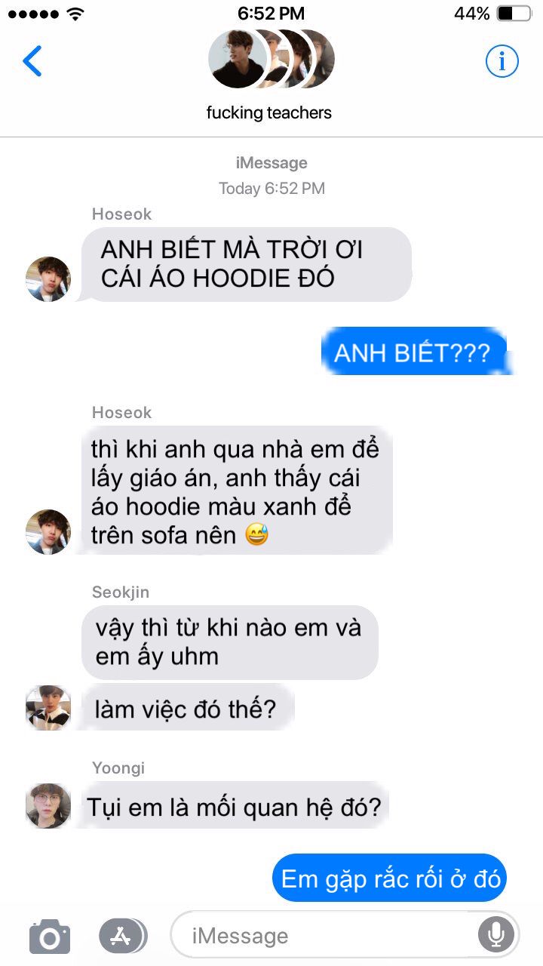Open the group avatars at top

[271, 60]
